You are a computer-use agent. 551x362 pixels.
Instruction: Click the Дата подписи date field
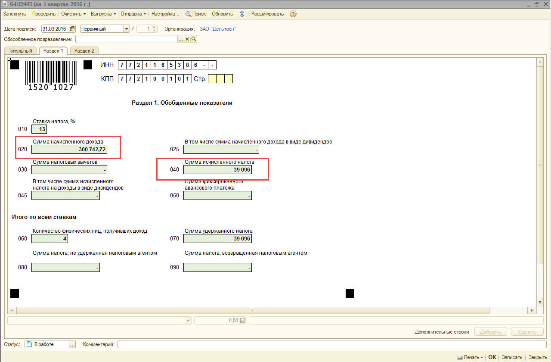(x=55, y=29)
